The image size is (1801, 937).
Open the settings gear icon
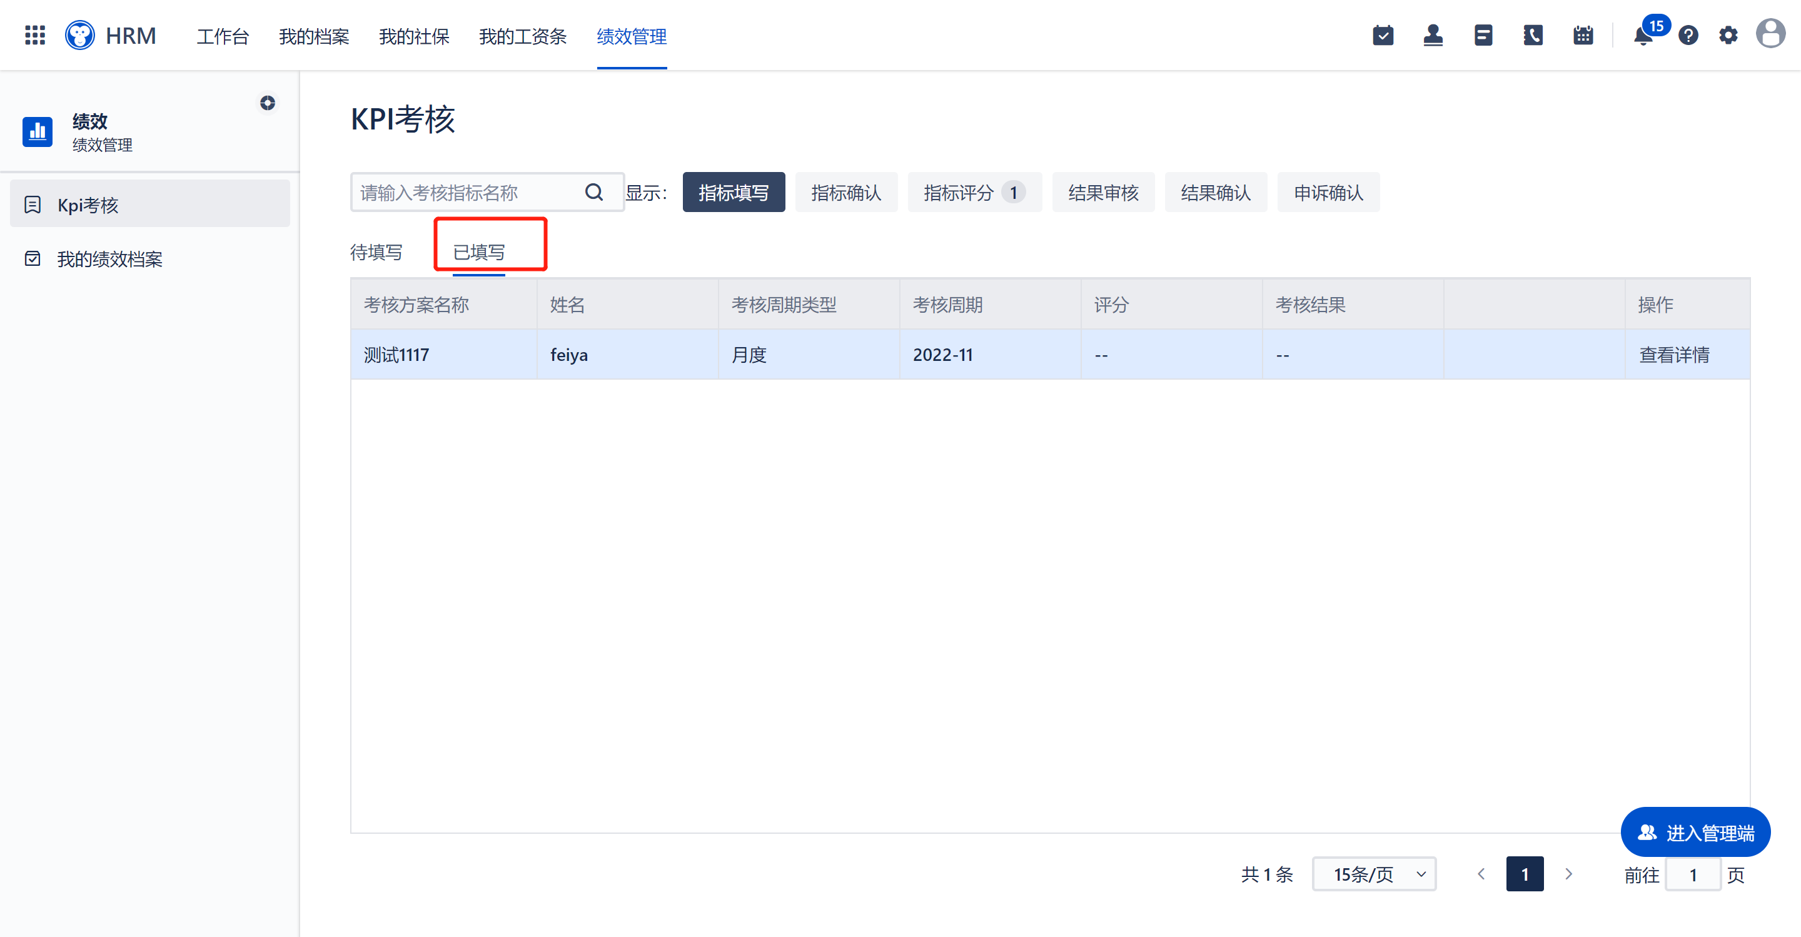(1728, 35)
